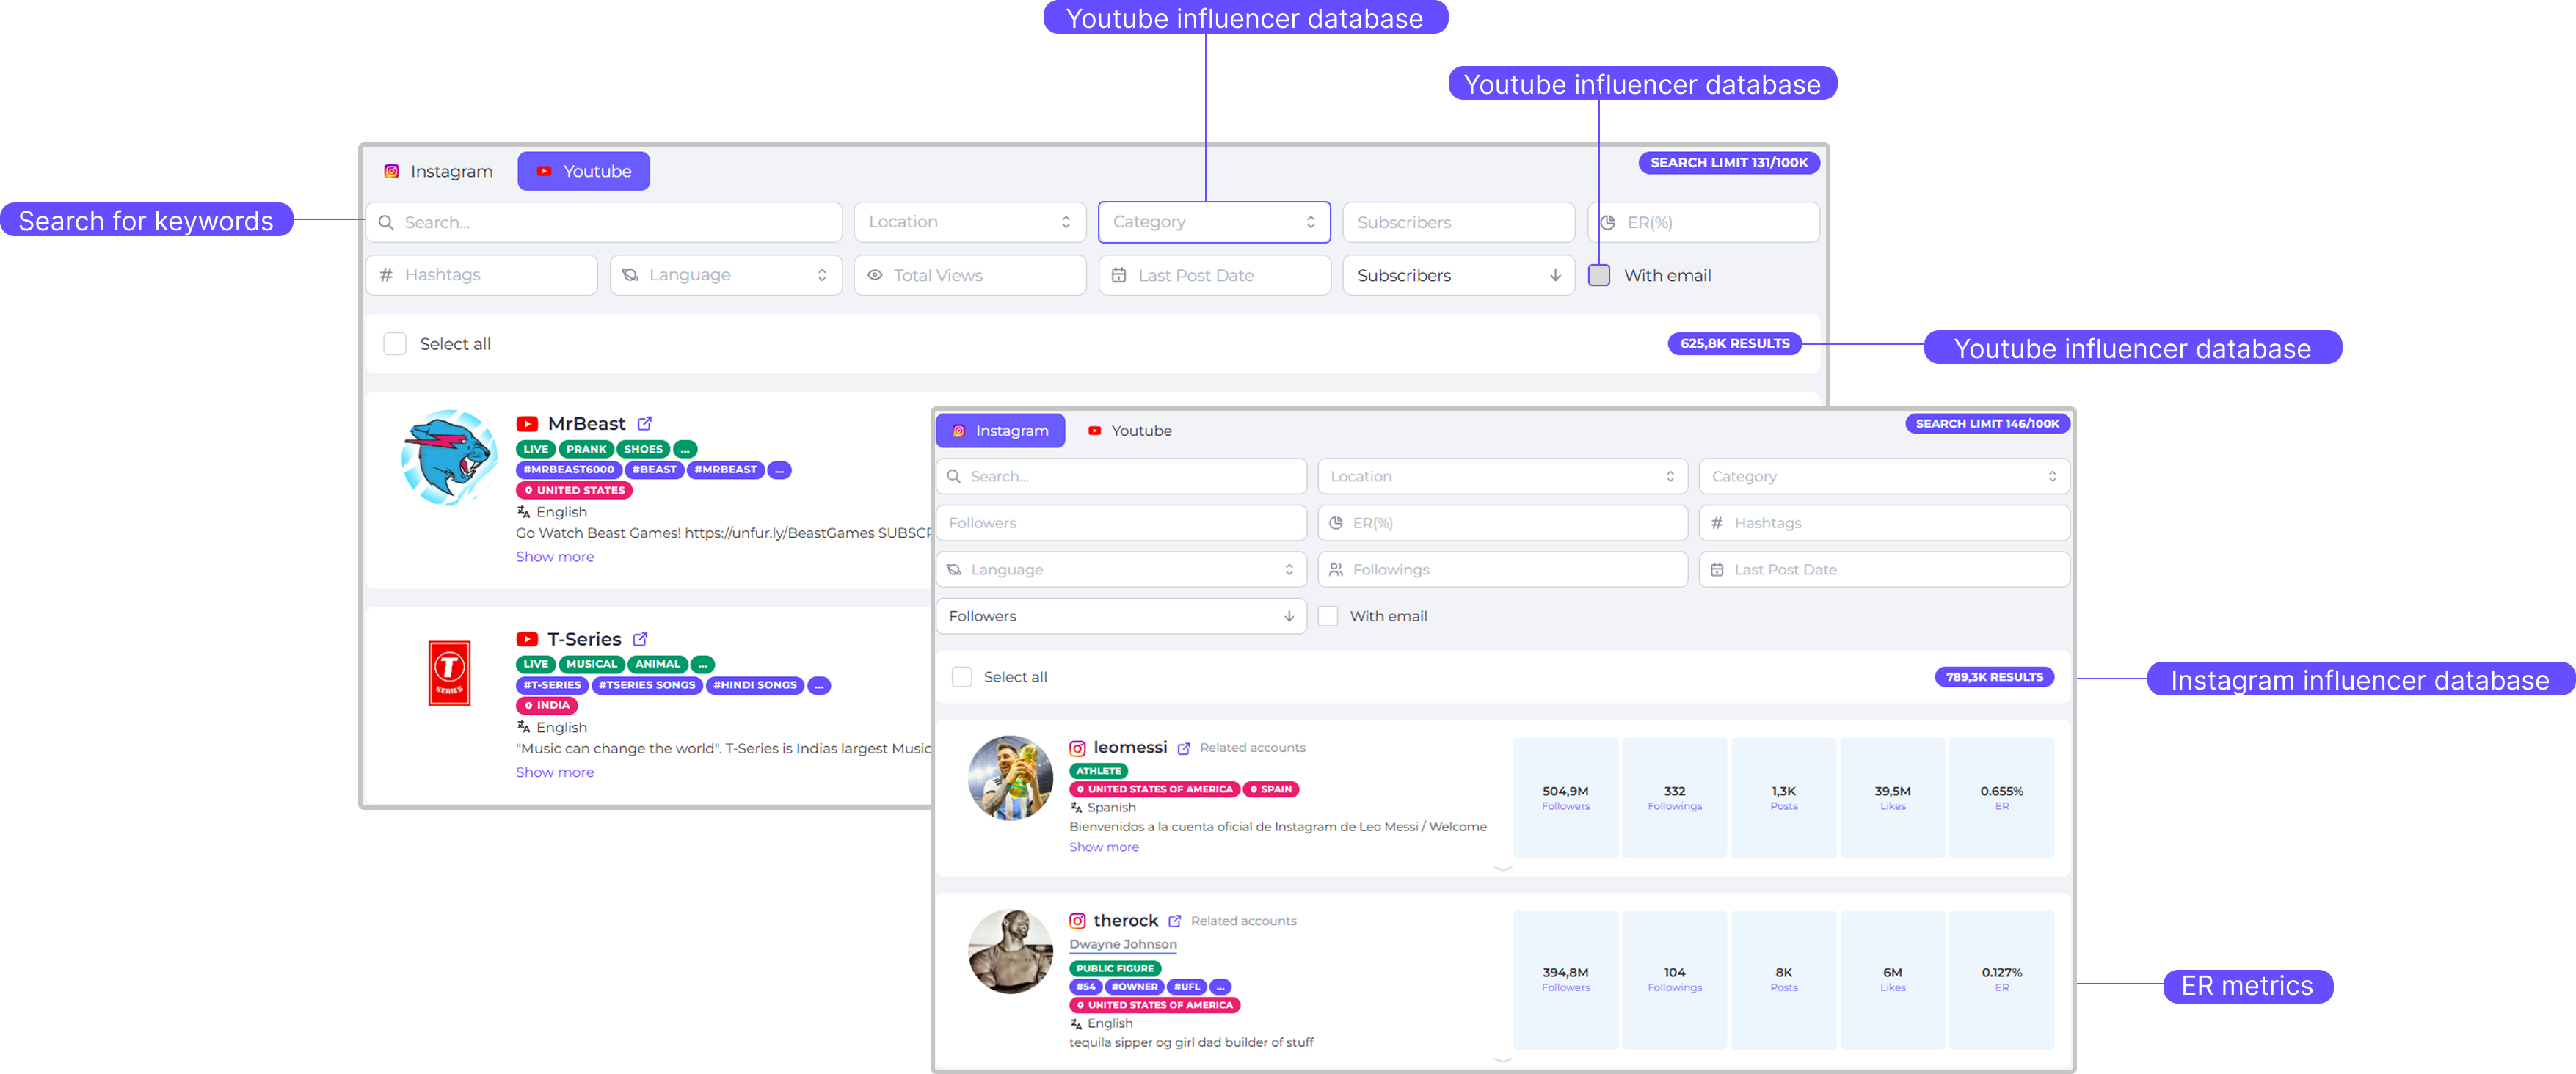The width and height of the screenshot is (2576, 1074).
Task: Click the calendar icon in Instagram Last Post Date
Action: 1717,570
